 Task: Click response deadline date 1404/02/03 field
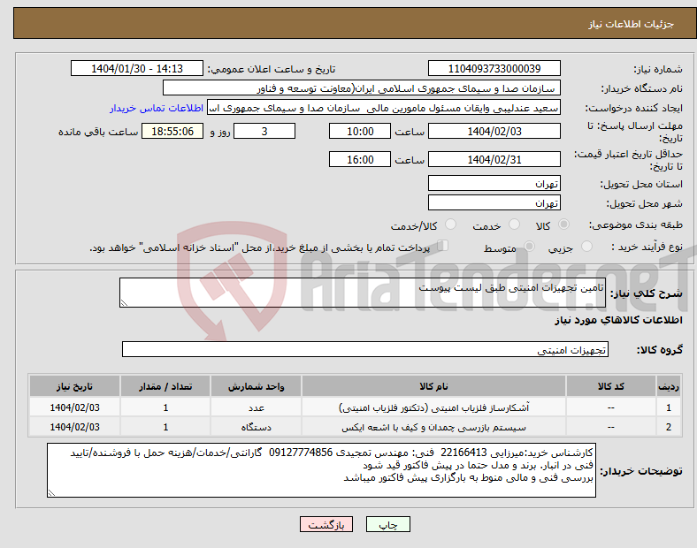pos(494,131)
